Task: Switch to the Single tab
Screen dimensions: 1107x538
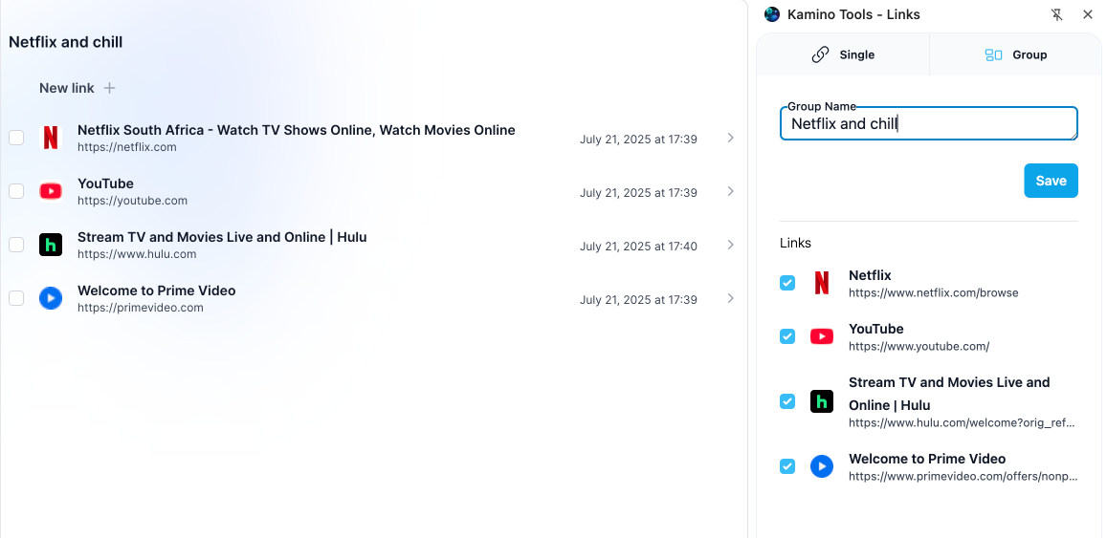Action: (843, 54)
